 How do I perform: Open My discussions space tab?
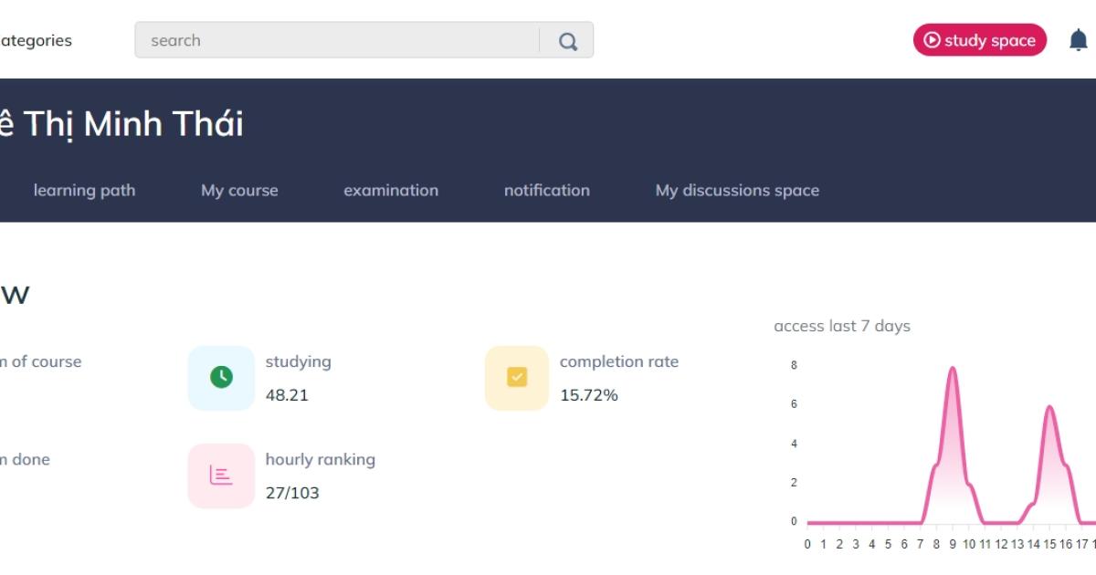(737, 191)
